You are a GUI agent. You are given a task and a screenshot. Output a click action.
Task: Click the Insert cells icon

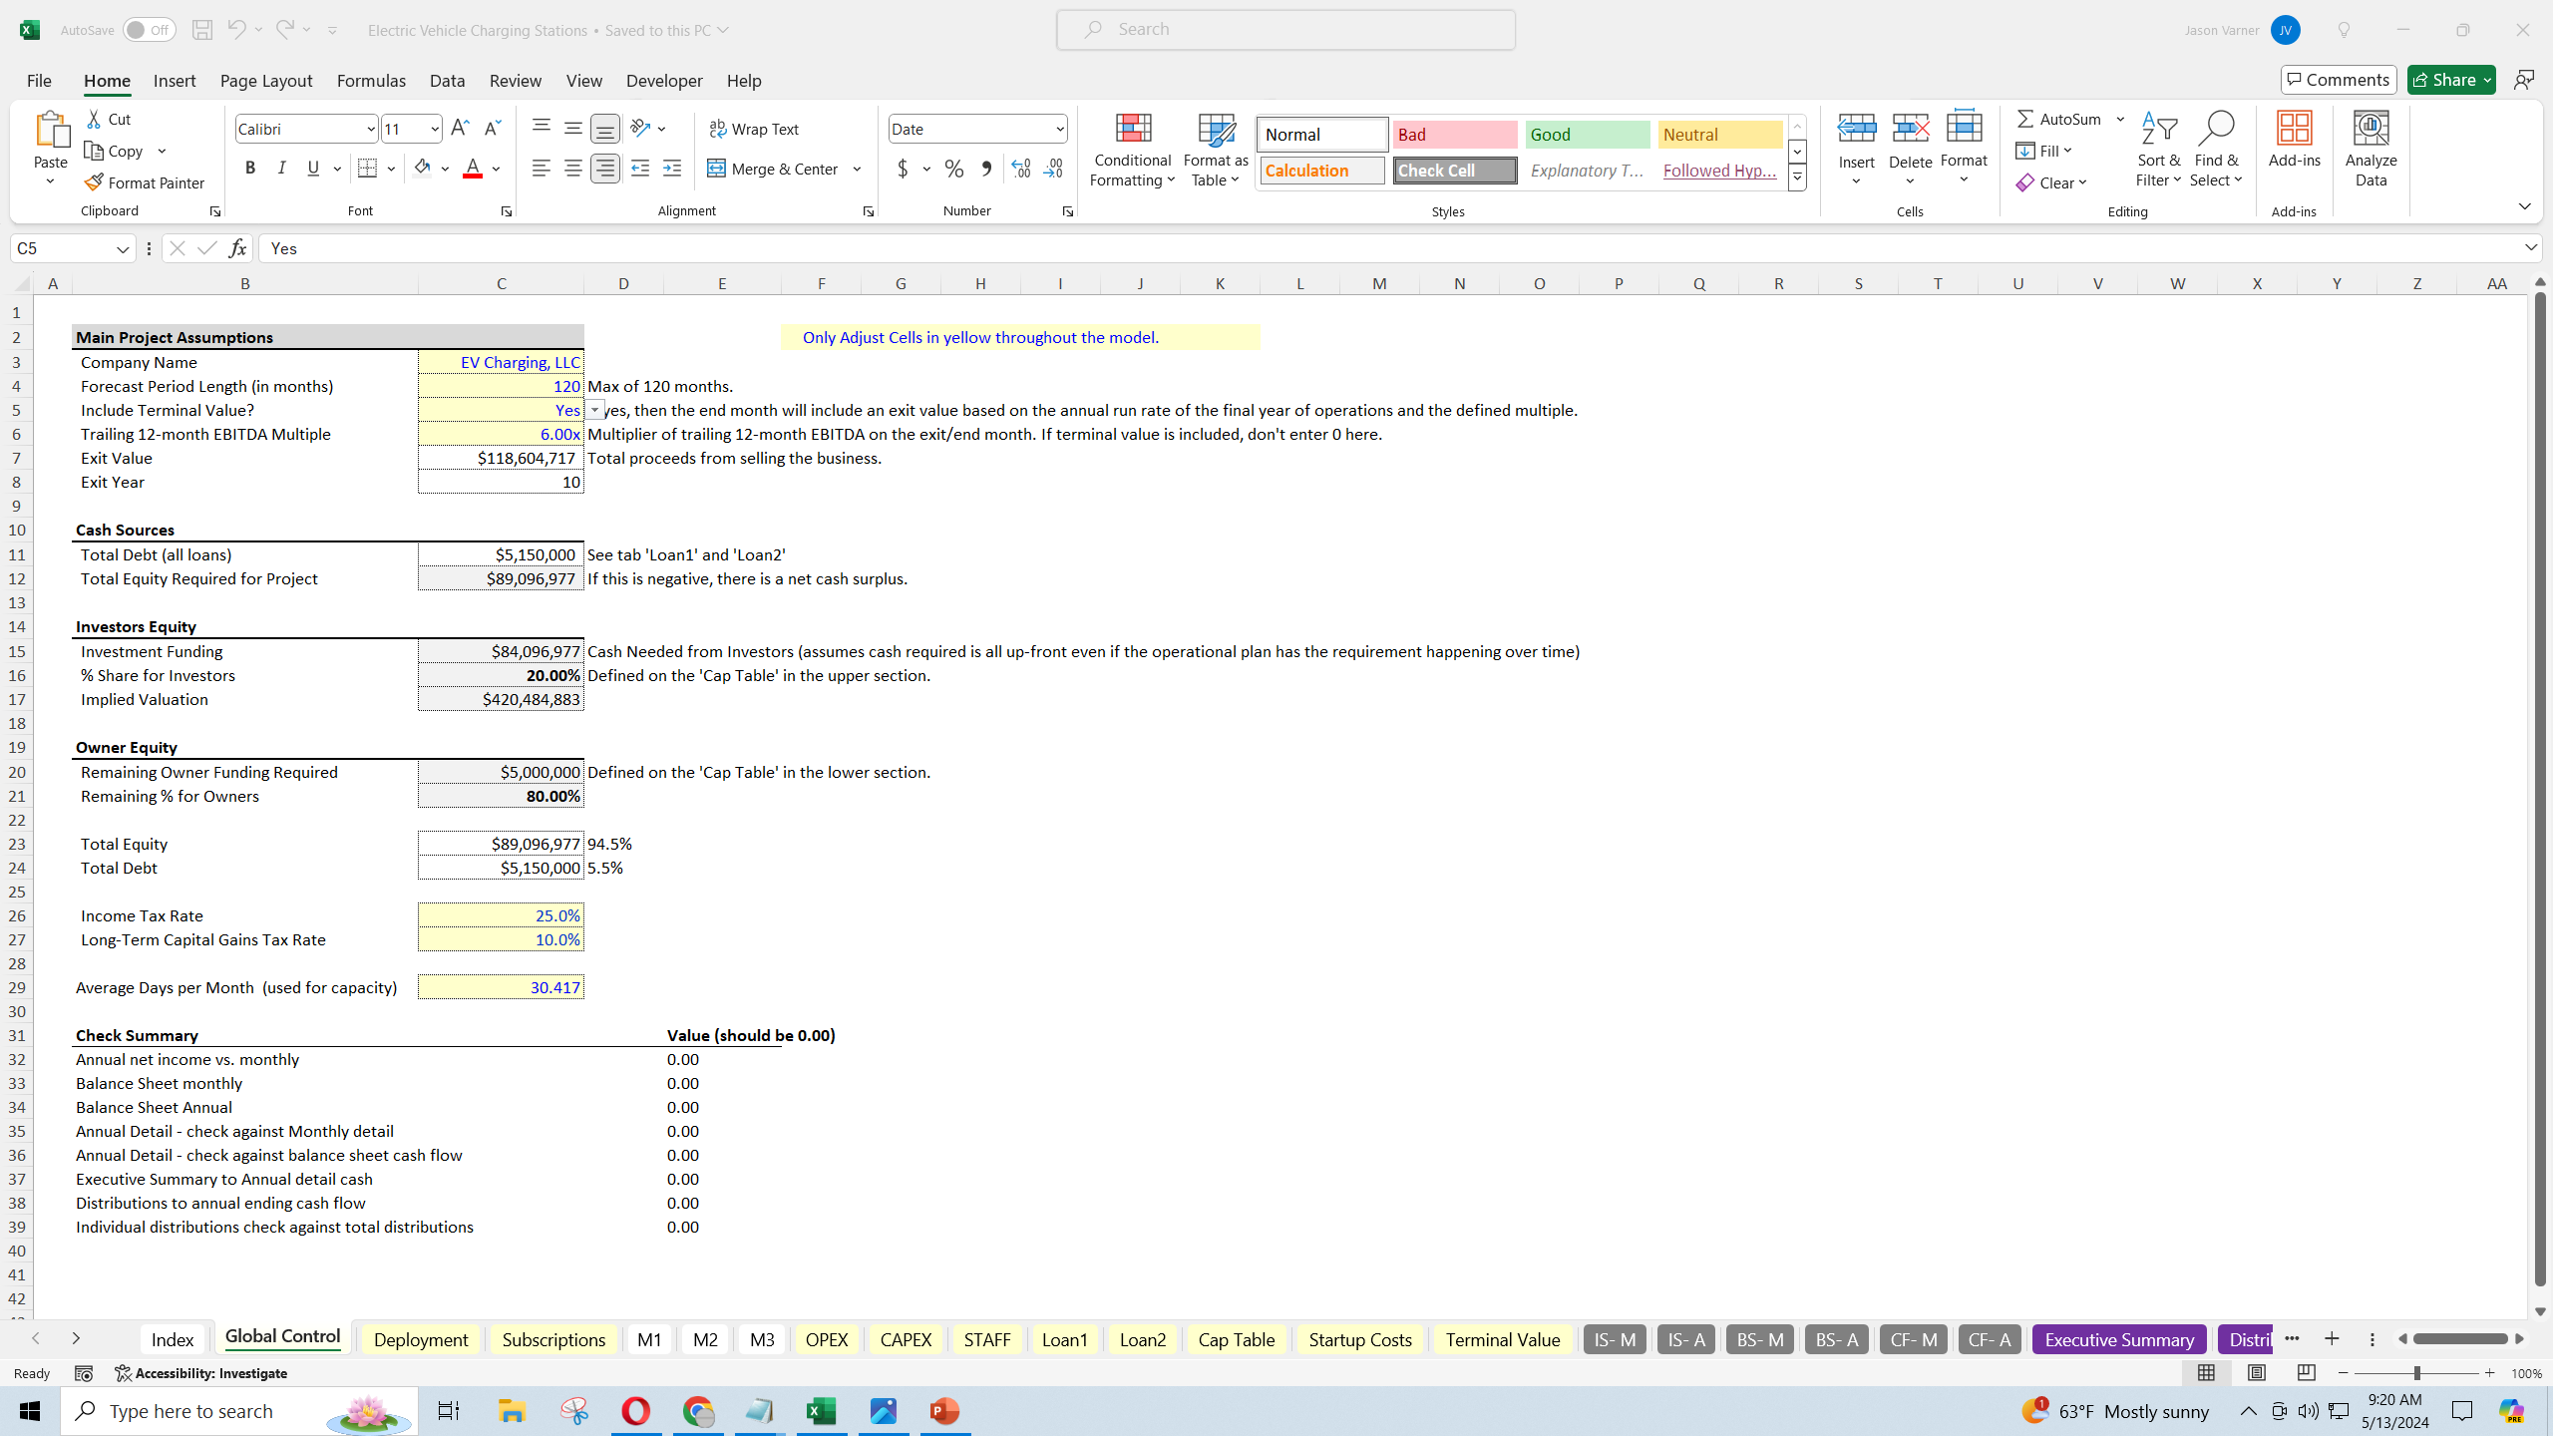[1857, 129]
